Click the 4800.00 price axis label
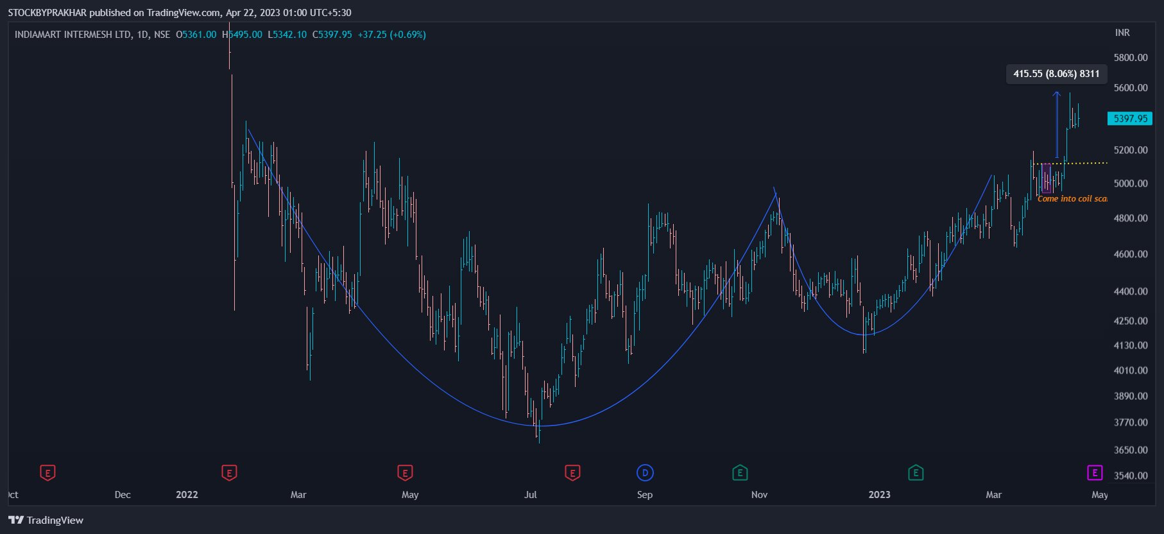 click(1131, 218)
